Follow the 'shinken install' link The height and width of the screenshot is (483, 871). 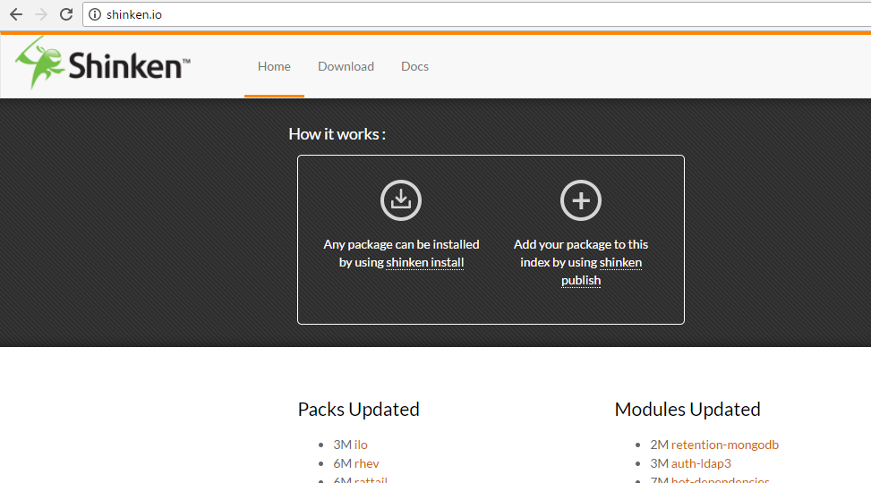[x=424, y=262]
